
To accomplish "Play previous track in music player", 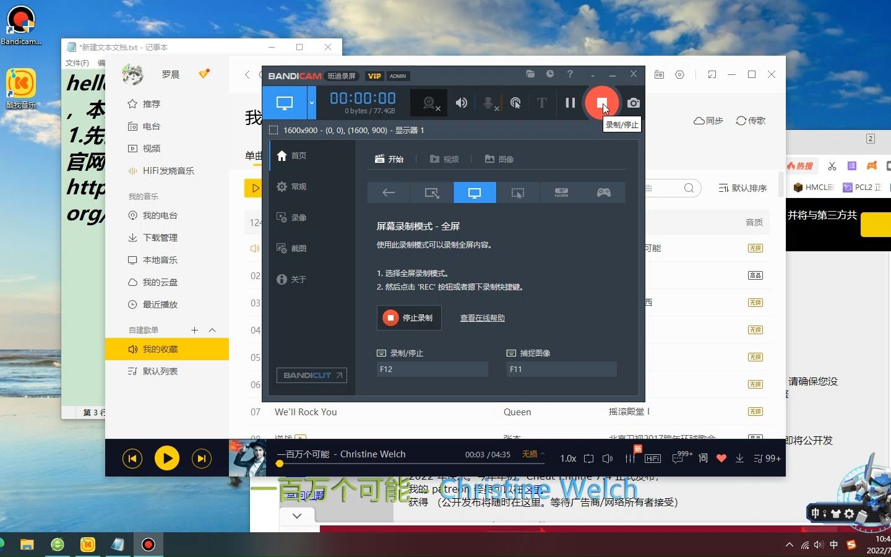I will pos(132,459).
